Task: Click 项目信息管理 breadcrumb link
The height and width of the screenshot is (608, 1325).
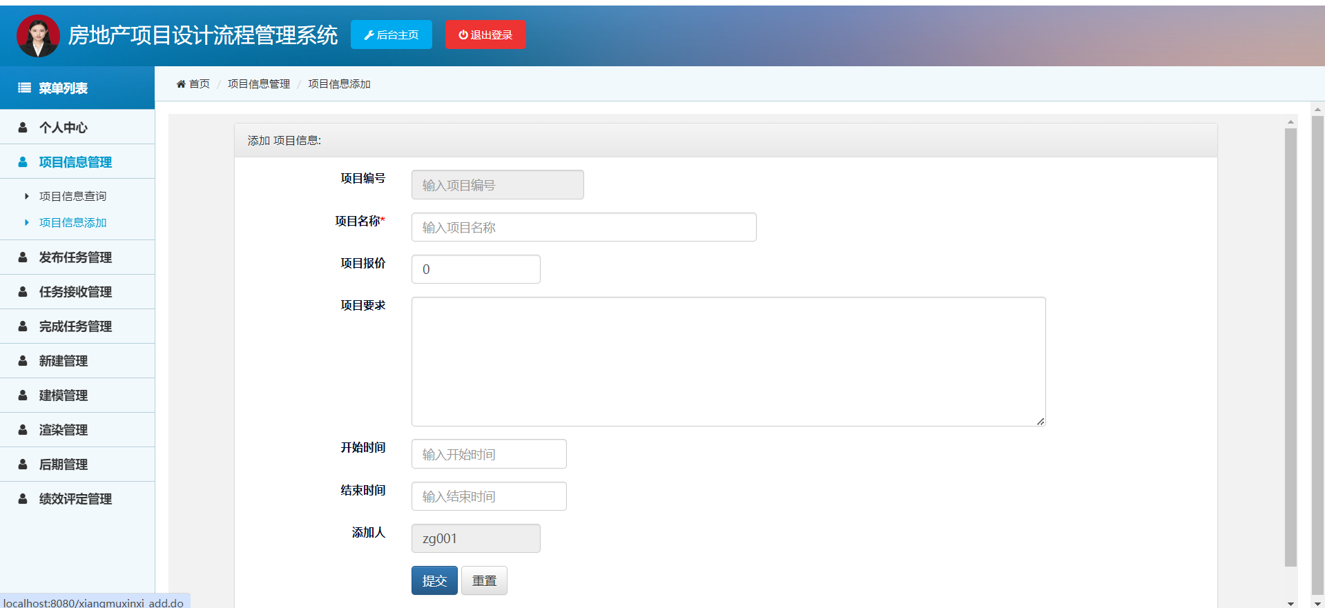Action: [x=259, y=84]
